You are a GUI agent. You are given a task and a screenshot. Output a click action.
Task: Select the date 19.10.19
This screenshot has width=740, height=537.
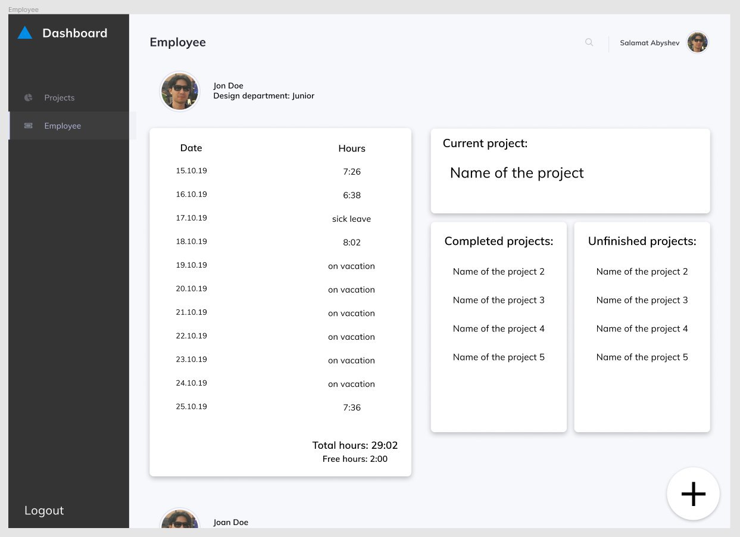click(192, 265)
